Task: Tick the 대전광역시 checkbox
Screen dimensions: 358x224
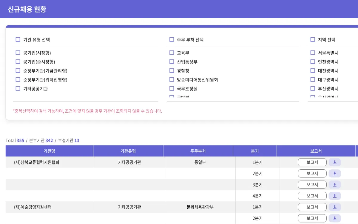Action: coord(313,71)
